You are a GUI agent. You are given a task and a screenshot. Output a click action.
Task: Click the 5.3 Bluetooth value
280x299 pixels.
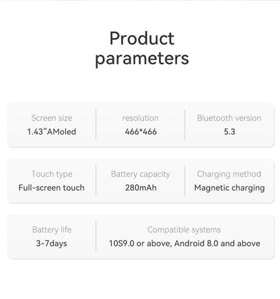230,131
